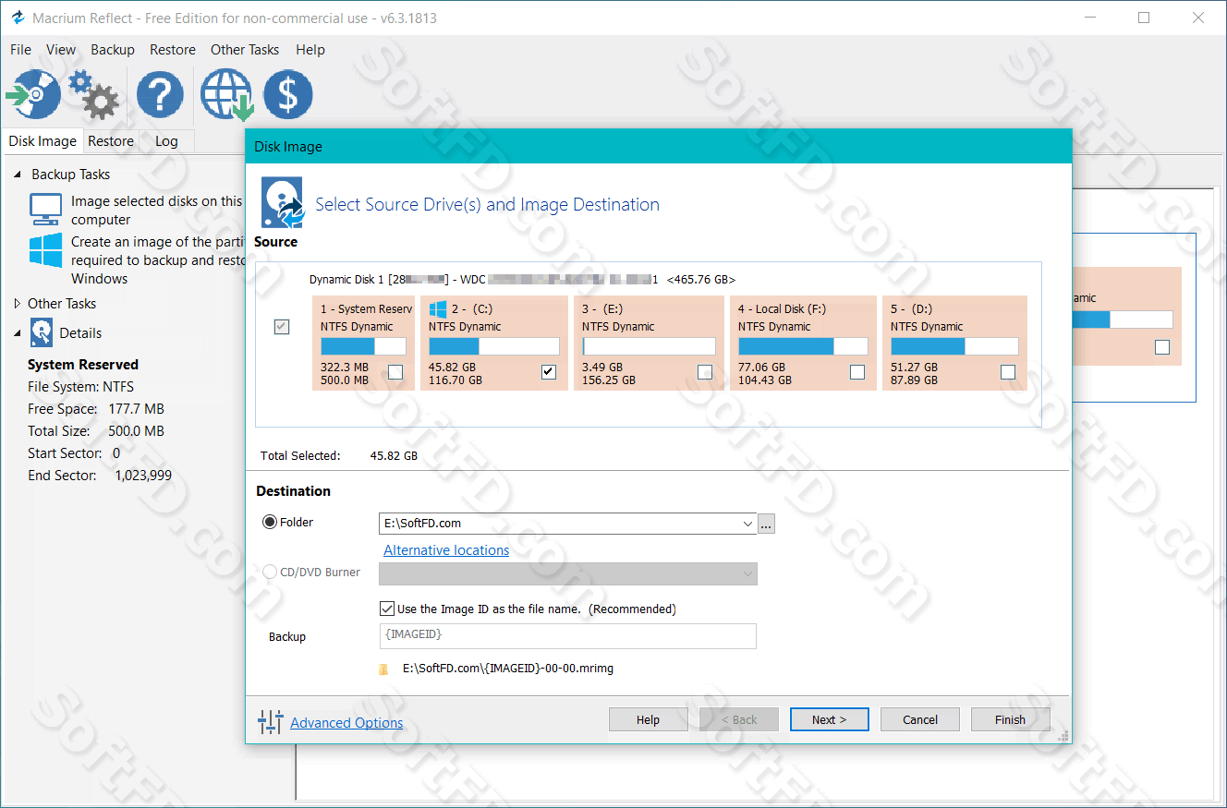Image resolution: width=1227 pixels, height=808 pixels.
Task: Click the Disk Image dialog header icon
Action: point(283,203)
